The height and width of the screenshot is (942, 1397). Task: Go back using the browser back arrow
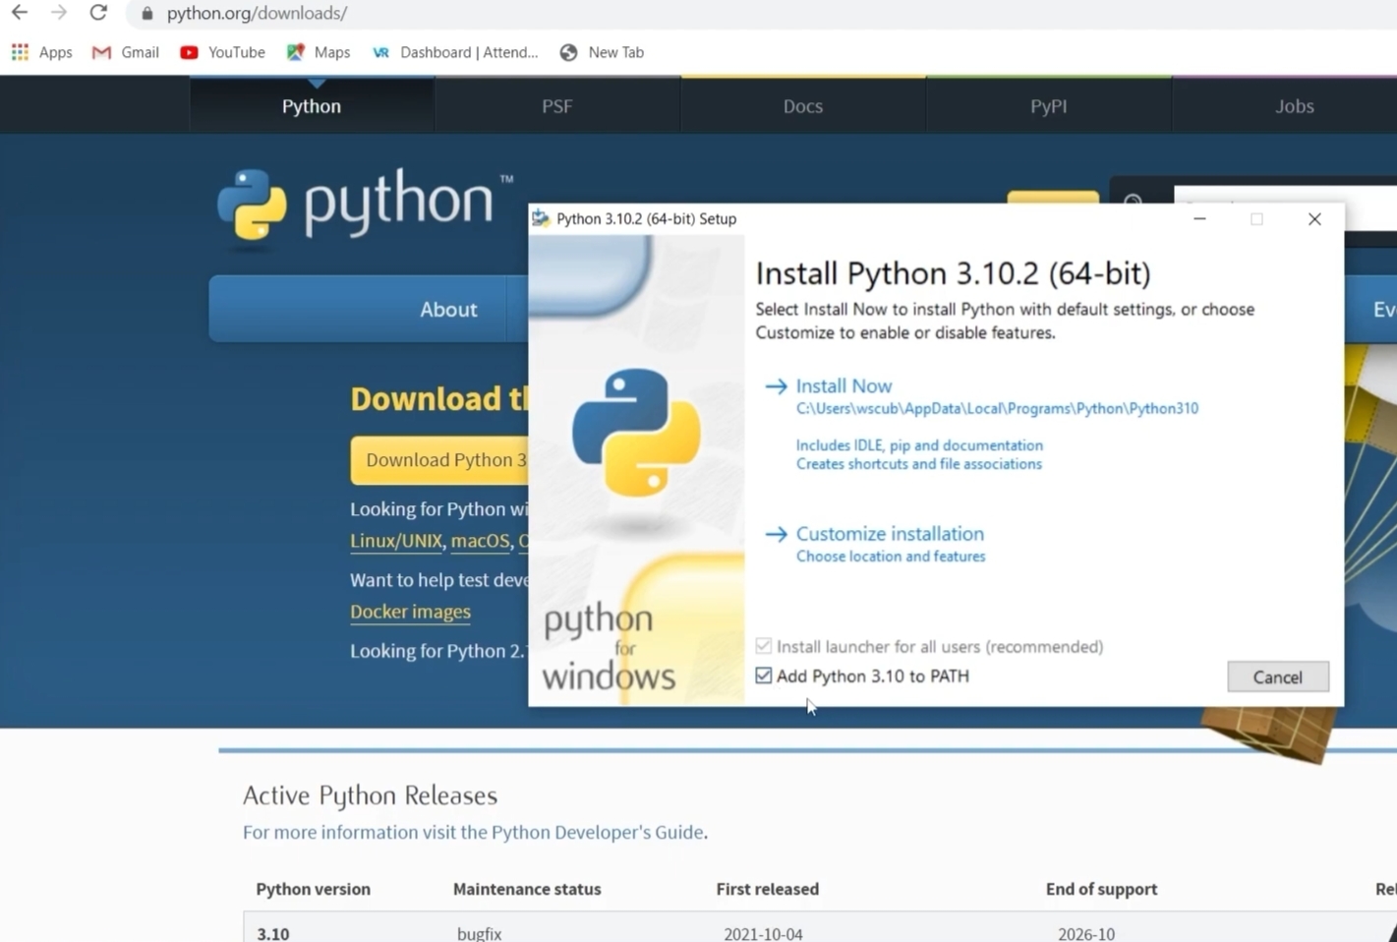point(20,13)
